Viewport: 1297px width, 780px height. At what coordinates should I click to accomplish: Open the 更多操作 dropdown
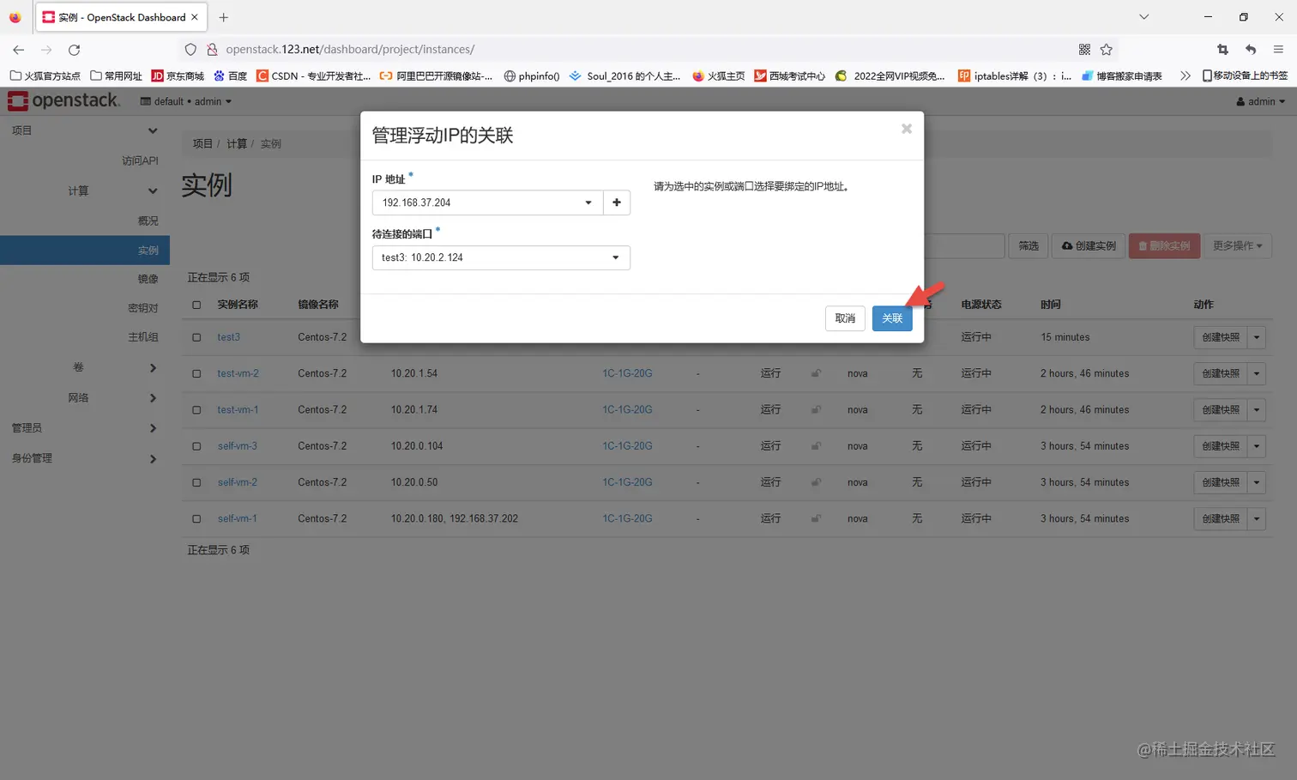pyautogui.click(x=1238, y=246)
